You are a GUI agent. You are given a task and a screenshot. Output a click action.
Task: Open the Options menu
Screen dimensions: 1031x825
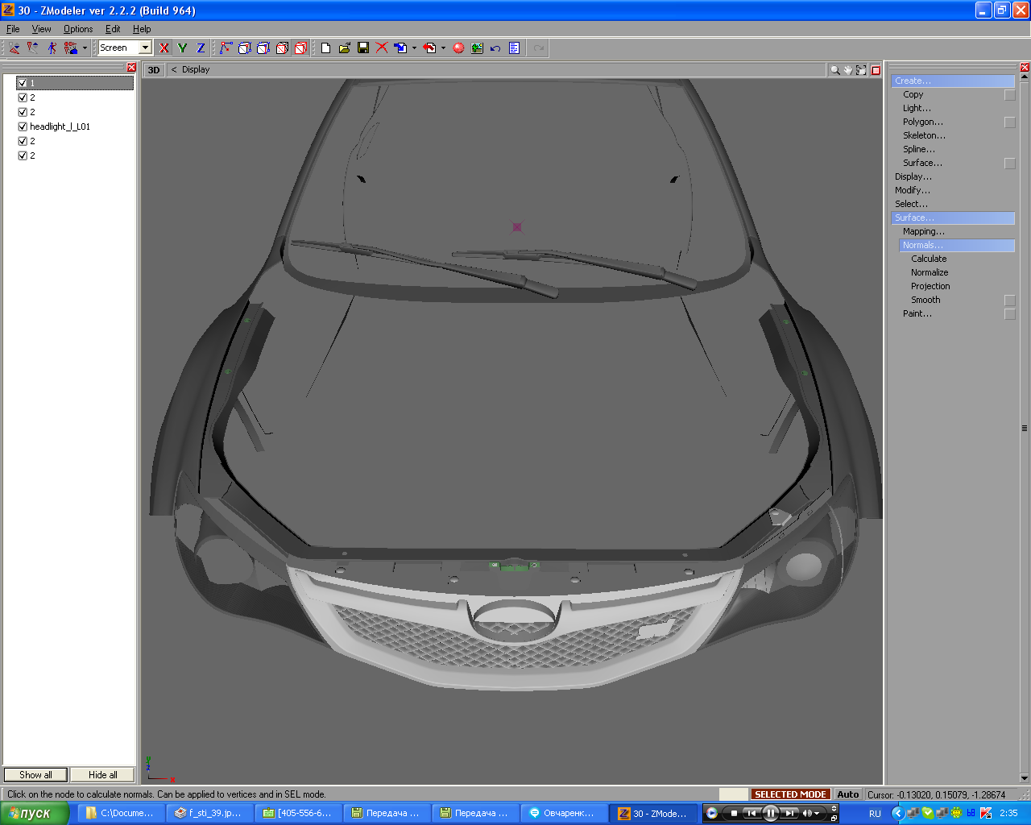click(78, 29)
